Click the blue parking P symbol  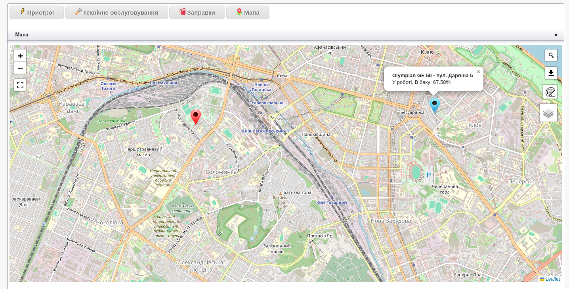pos(428,175)
